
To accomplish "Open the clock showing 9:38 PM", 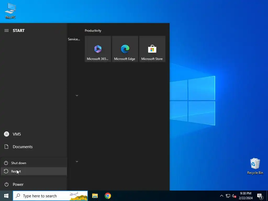I will 245,196.
